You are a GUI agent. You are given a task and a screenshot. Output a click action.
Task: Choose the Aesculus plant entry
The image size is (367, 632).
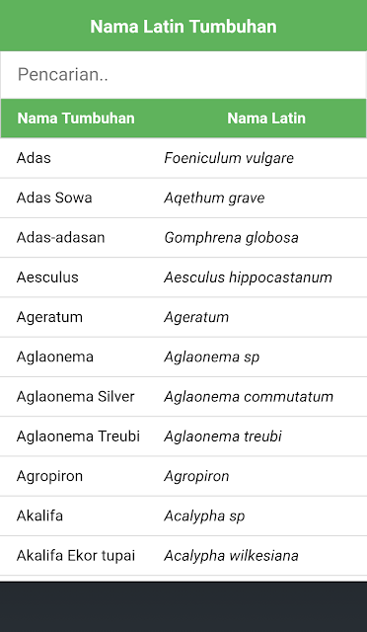coord(183,277)
